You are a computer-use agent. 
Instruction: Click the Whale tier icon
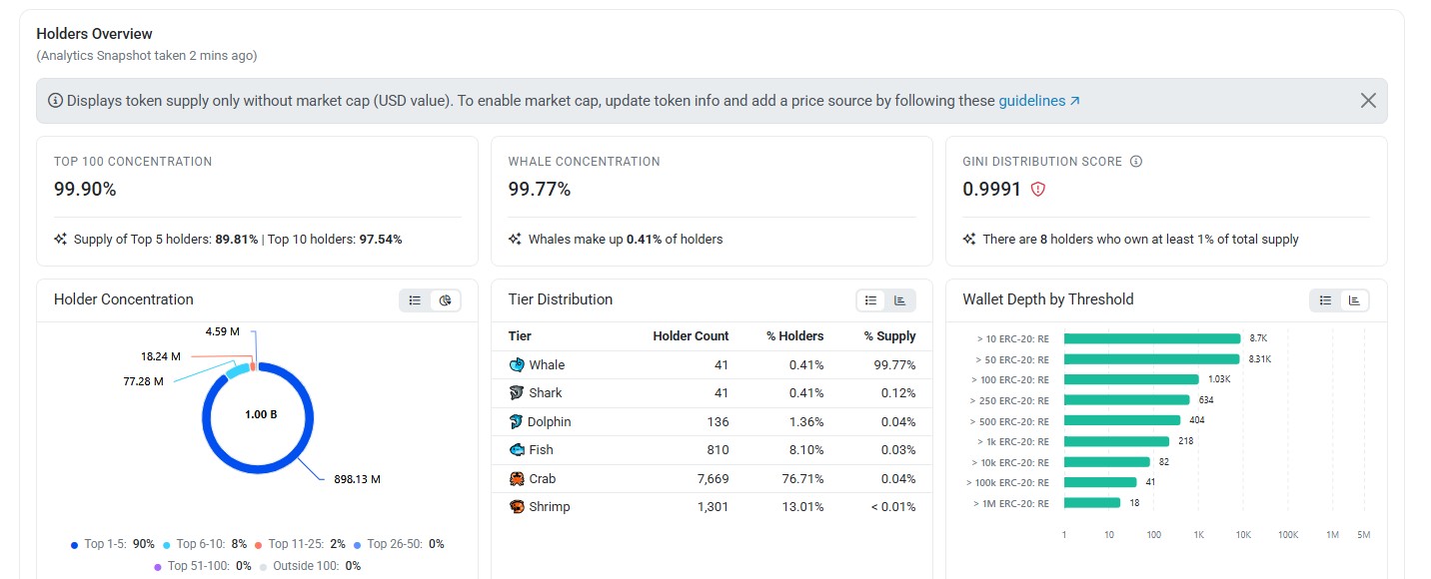[517, 365]
